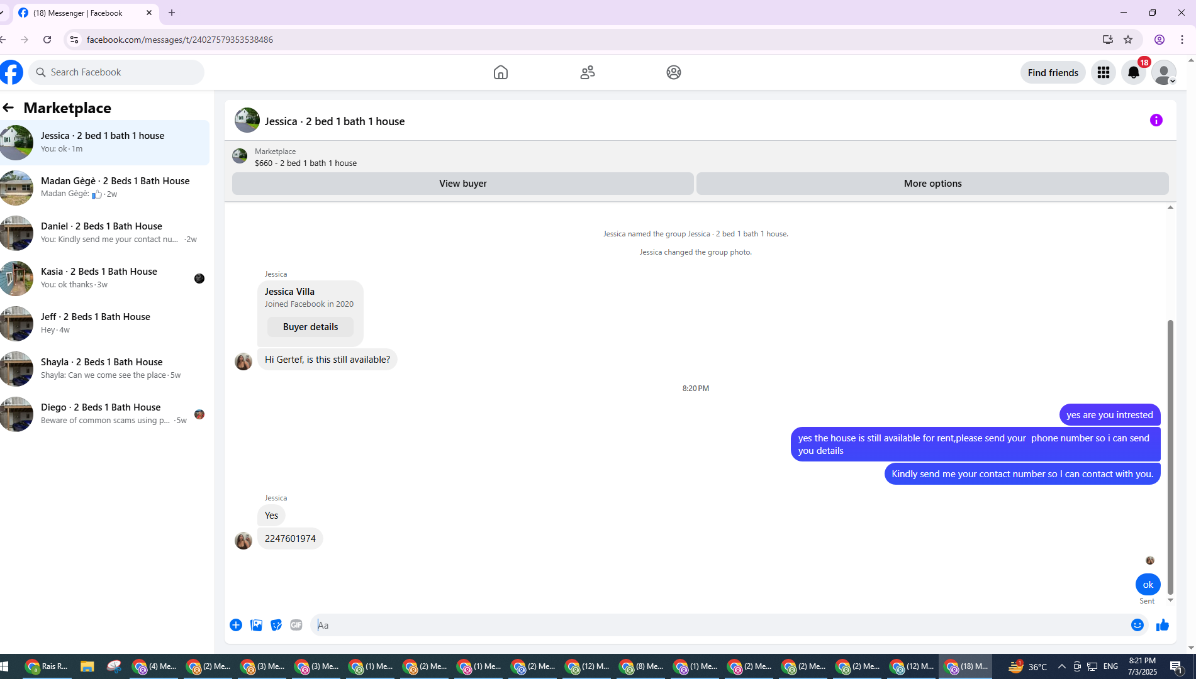The width and height of the screenshot is (1196, 679).
Task: Click the 'Yes' message from Jessica
Action: 271,516
